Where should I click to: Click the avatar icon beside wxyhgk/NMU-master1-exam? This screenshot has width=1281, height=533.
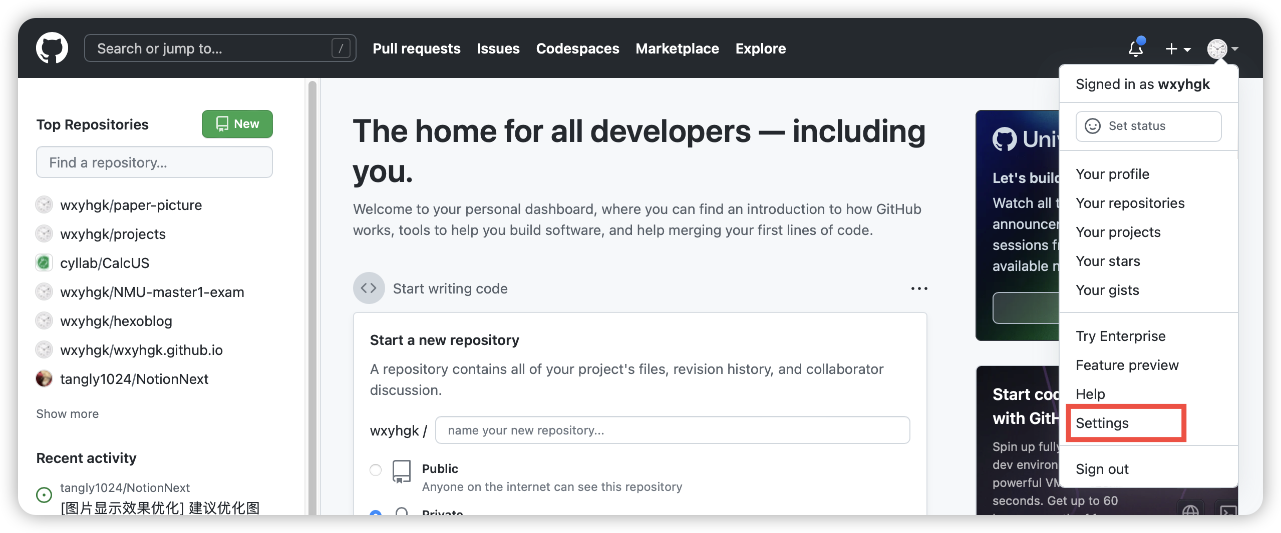[x=44, y=291]
